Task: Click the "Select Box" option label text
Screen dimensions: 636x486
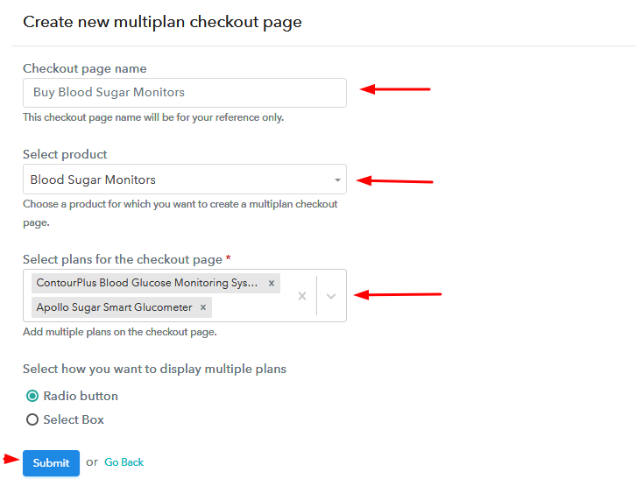Action: [x=74, y=419]
